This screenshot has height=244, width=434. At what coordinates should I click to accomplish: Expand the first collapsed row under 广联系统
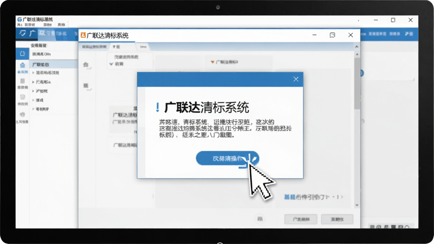(x=33, y=73)
